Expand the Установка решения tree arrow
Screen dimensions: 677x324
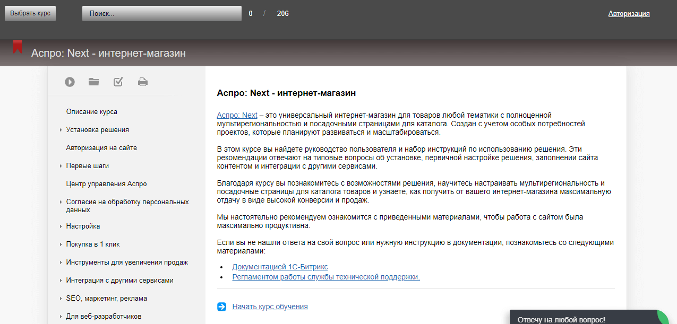[x=61, y=130]
